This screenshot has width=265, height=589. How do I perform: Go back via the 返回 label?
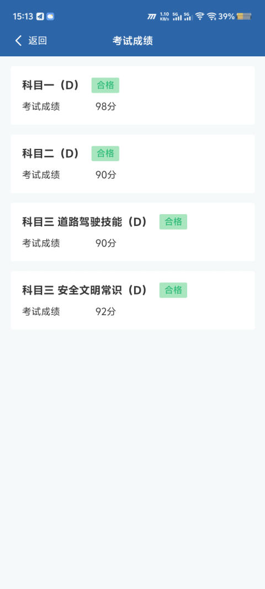pyautogui.click(x=38, y=40)
